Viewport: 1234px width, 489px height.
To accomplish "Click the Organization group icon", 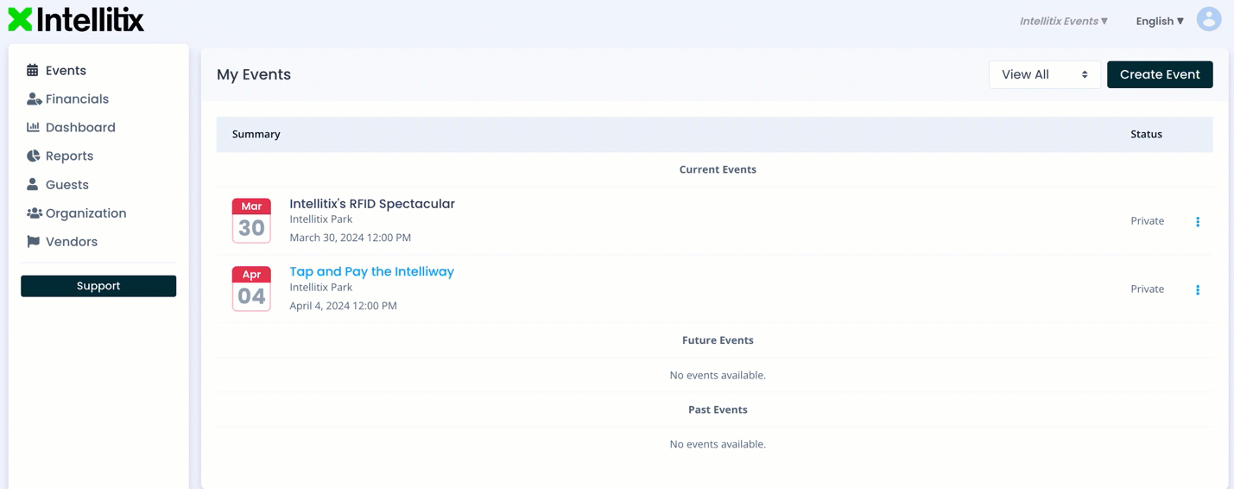I will point(34,213).
